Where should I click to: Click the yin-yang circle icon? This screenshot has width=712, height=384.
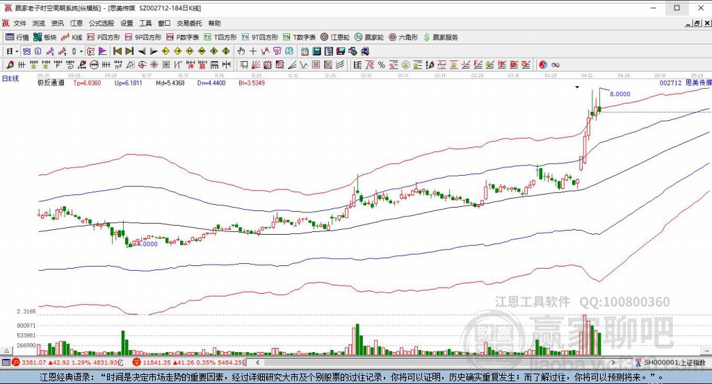click(543, 65)
